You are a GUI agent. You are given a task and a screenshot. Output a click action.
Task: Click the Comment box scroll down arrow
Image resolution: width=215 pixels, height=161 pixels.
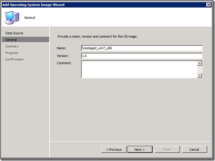[x=200, y=75]
